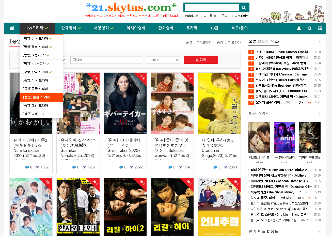
Task: Click the notification bell icon
Action: [x=299, y=28]
